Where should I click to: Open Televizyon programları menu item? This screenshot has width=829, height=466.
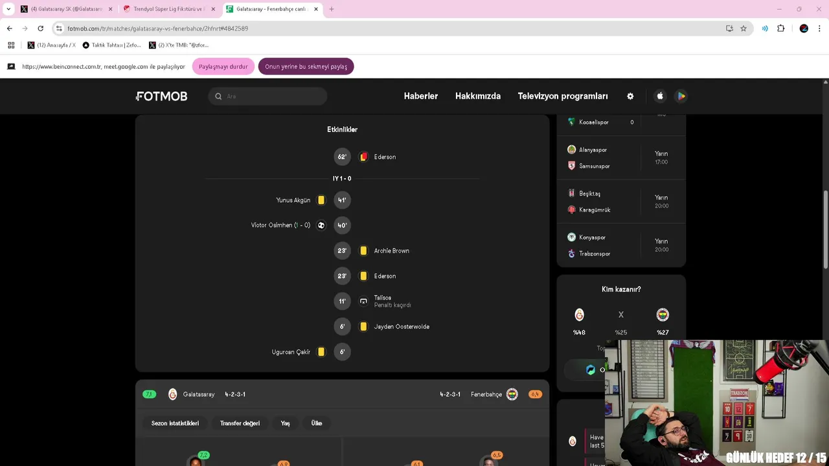pos(563,96)
